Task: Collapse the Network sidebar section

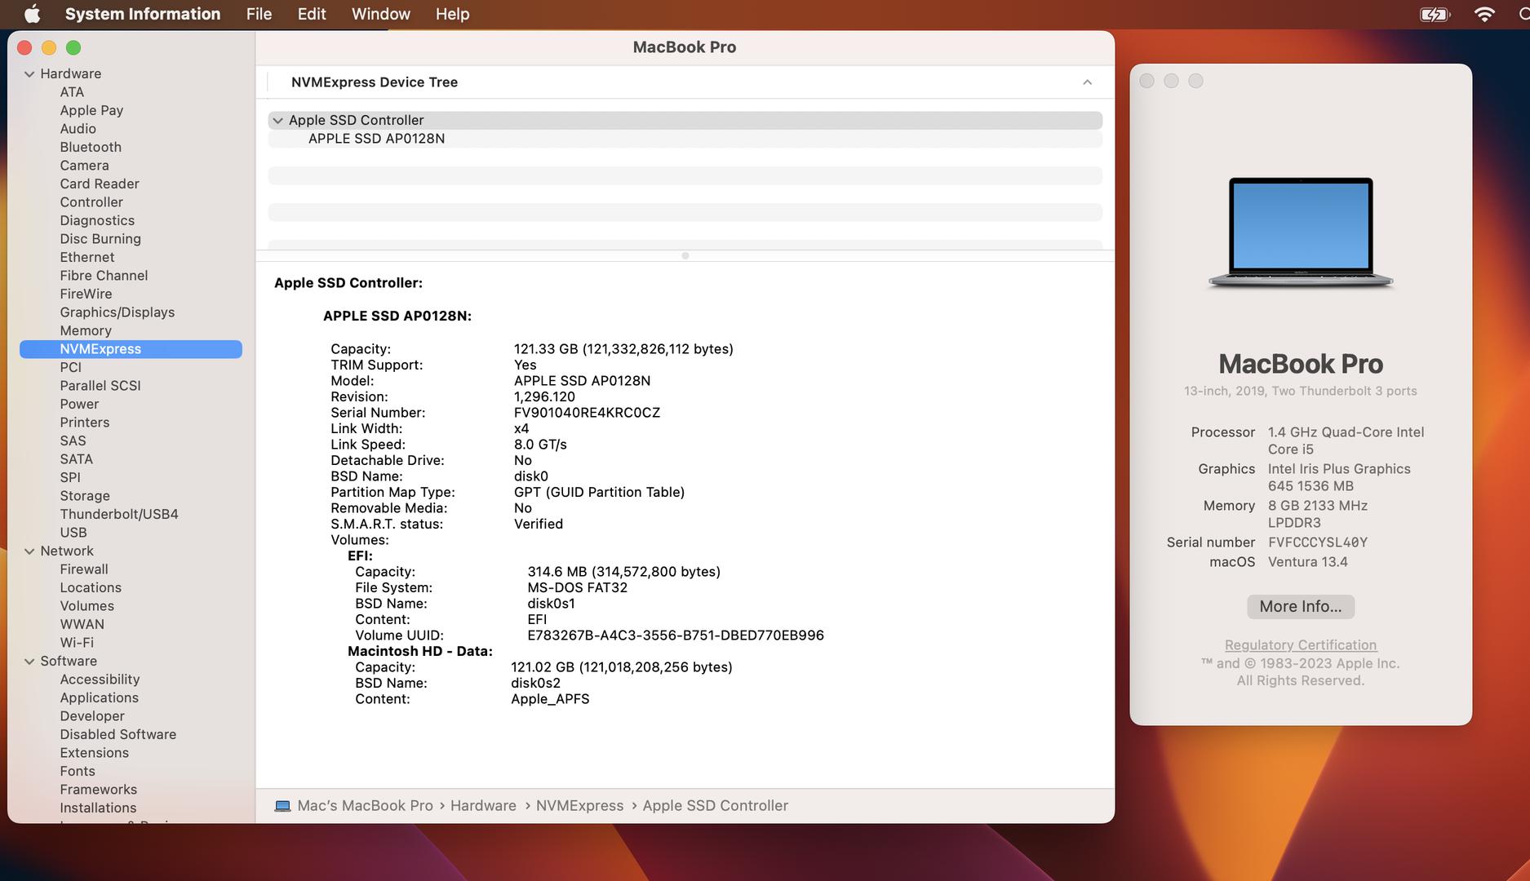Action: 29,551
